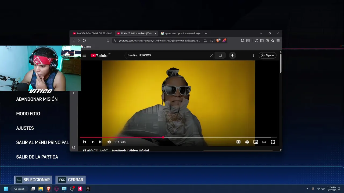The height and width of the screenshot is (193, 344).
Task: Open YouTube three-dot settings menu
Action: 253,55
